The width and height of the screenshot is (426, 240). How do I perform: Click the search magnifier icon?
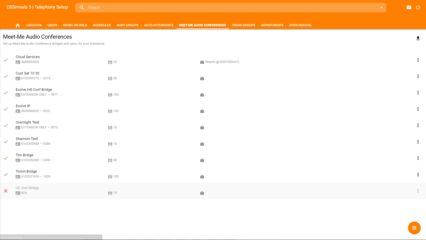click(x=82, y=8)
